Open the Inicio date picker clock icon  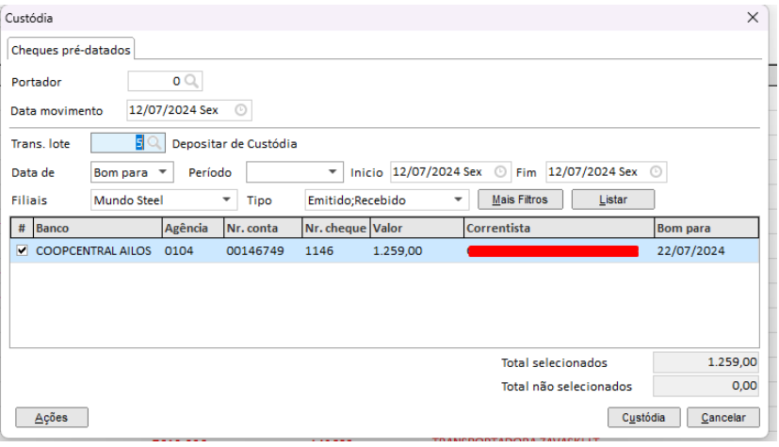(500, 172)
